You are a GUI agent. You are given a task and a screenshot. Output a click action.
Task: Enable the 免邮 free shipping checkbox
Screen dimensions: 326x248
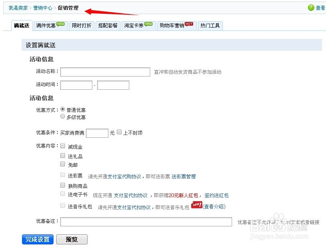[x=63, y=164]
